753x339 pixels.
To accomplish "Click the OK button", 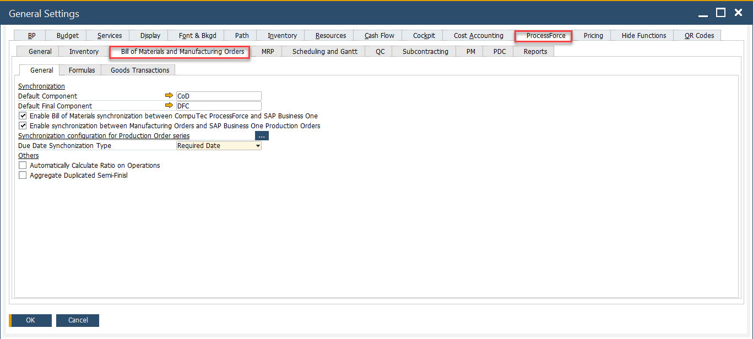I will click(30, 320).
